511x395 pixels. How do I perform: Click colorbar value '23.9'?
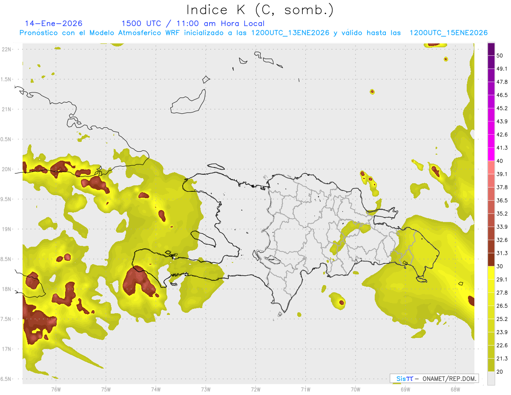[x=502, y=332]
